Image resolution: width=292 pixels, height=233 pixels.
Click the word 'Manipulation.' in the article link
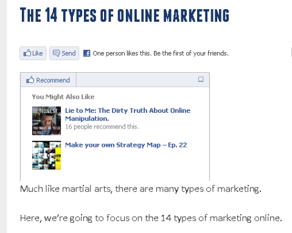(87, 118)
